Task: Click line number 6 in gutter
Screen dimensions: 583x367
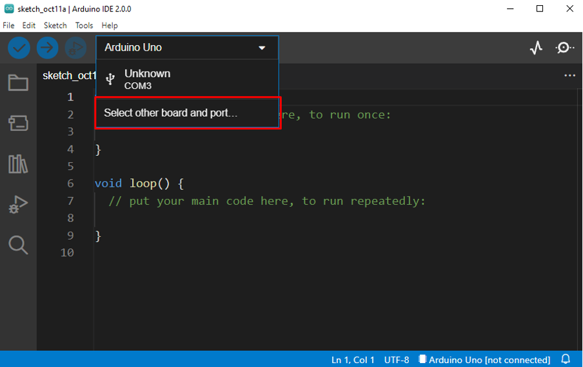Action: tap(71, 183)
